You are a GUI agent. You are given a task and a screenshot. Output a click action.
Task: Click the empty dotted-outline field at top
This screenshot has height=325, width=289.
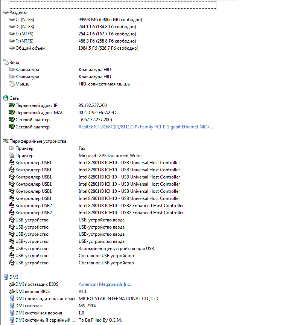(113, 5)
